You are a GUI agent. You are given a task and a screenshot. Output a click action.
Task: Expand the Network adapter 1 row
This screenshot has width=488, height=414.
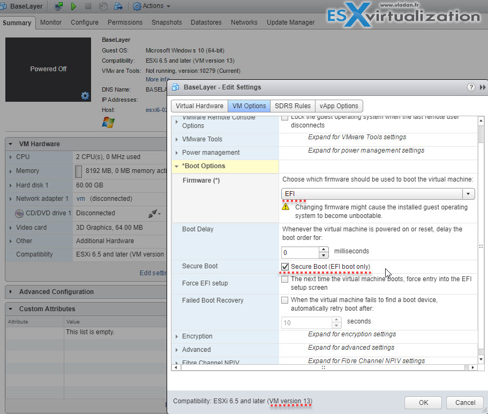pyautogui.click(x=11, y=199)
